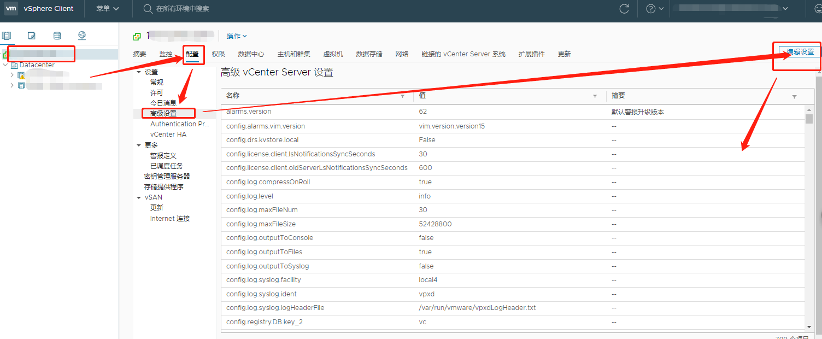Screen dimensions: 822x339
Task: Click the alarms.version row name
Action: 249,112
